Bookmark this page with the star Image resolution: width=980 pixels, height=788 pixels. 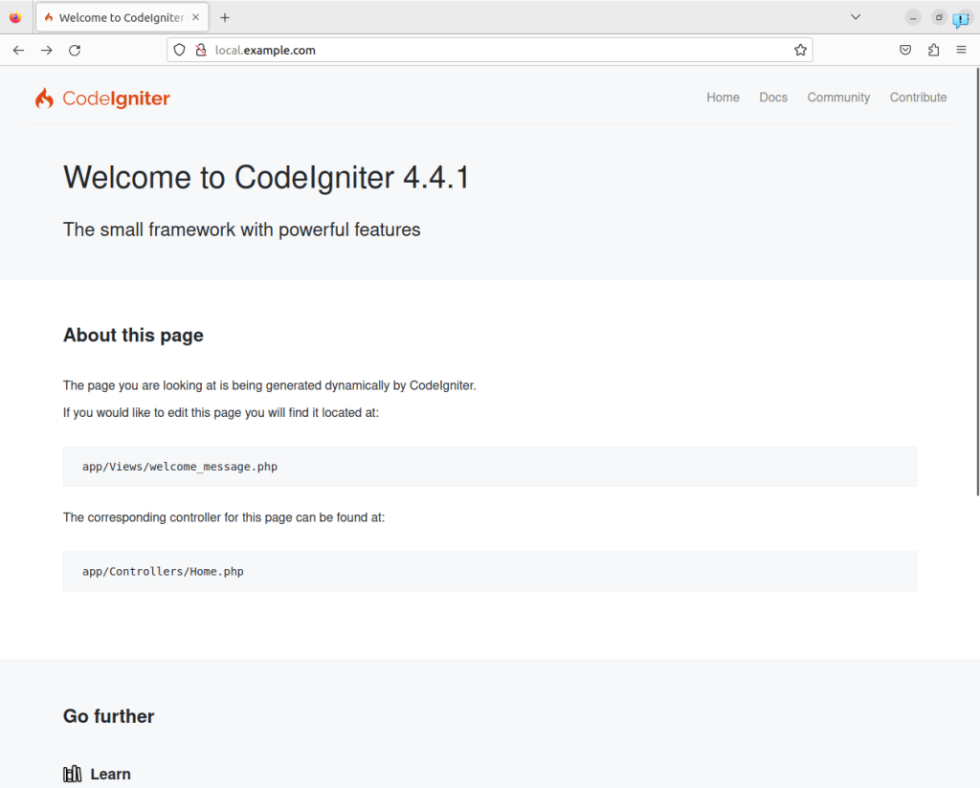pos(800,50)
